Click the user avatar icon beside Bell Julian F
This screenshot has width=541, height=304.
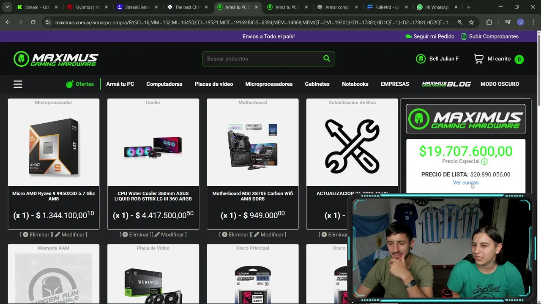(421, 59)
